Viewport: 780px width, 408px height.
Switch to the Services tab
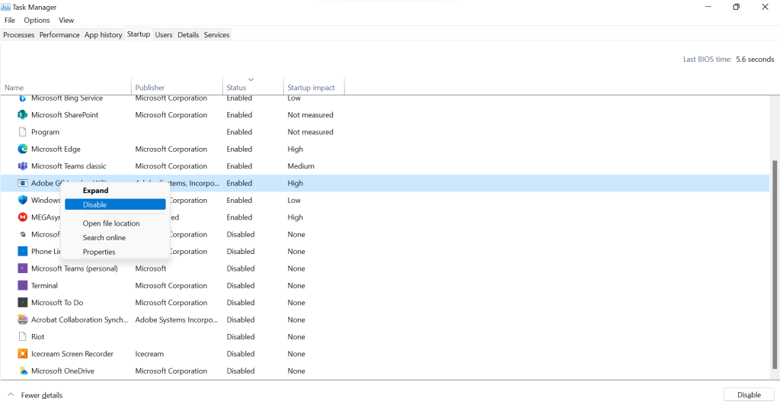[x=216, y=35]
